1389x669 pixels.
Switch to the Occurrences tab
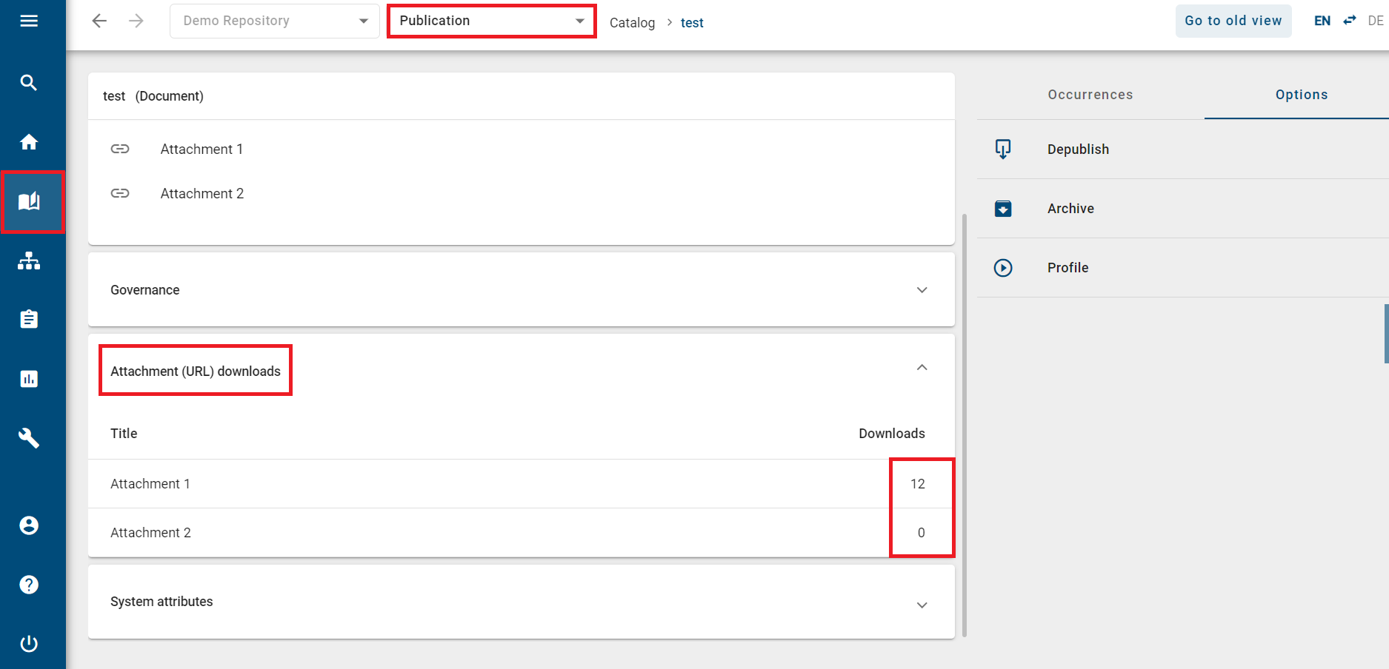tap(1090, 95)
